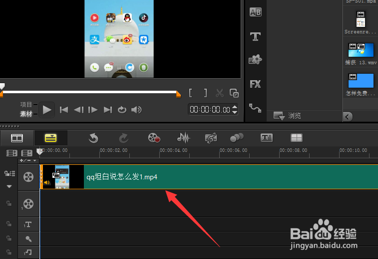
Task: Click the 浏览 browse button
Action: pyautogui.click(x=287, y=116)
